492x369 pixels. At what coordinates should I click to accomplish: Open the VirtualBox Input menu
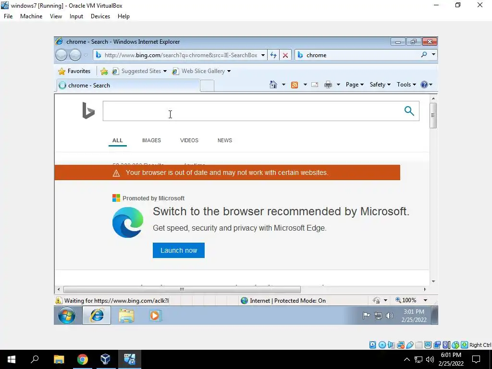coord(76,16)
